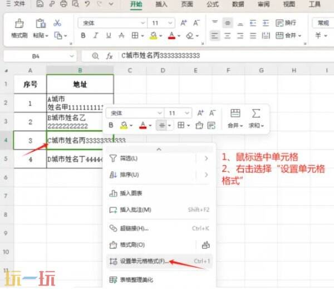Toggle middle vertical alignment in ribbon
The image size is (334, 289).
(x=228, y=23)
